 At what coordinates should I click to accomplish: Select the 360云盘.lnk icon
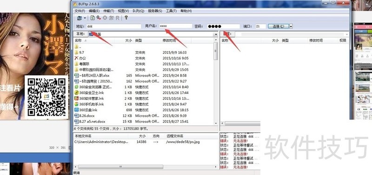point(76,110)
